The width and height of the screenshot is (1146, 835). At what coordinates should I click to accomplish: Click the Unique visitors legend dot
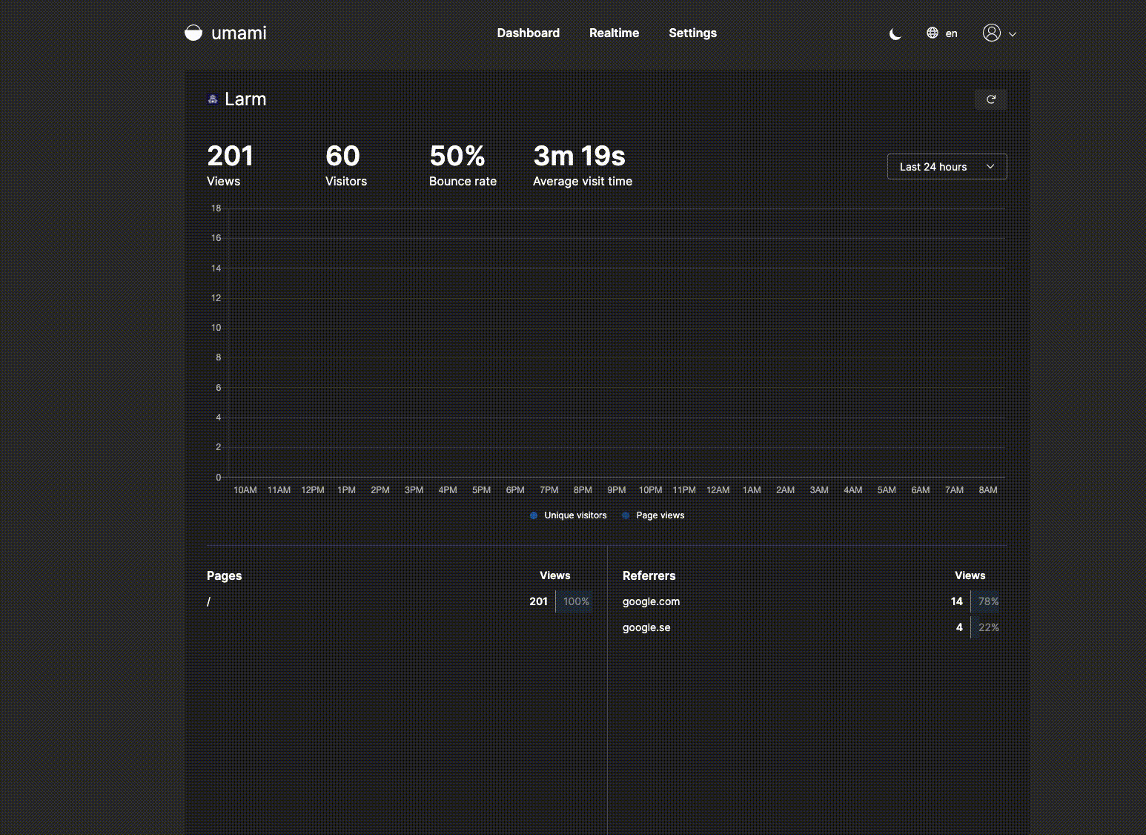[x=534, y=515]
